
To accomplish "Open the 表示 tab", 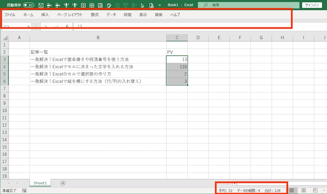I will [143, 15].
